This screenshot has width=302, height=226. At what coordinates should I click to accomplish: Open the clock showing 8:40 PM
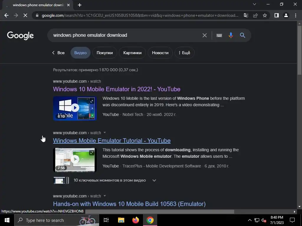[x=277, y=220]
